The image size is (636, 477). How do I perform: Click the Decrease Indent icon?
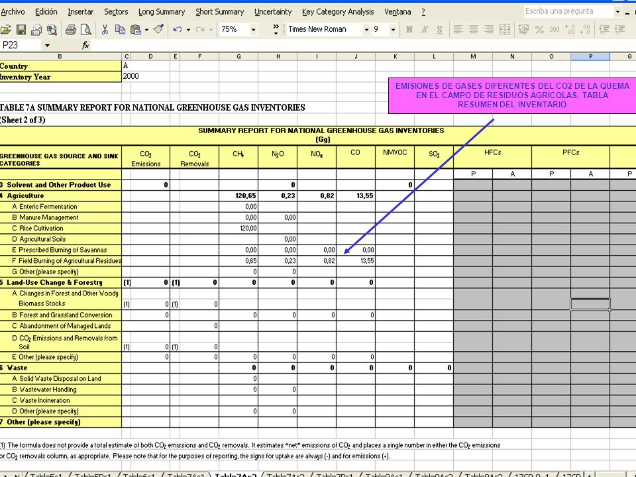(x=604, y=29)
